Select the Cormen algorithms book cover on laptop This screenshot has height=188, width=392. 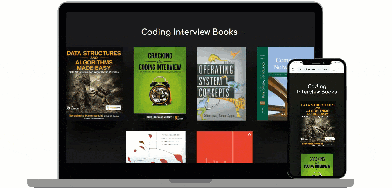[x=156, y=147]
